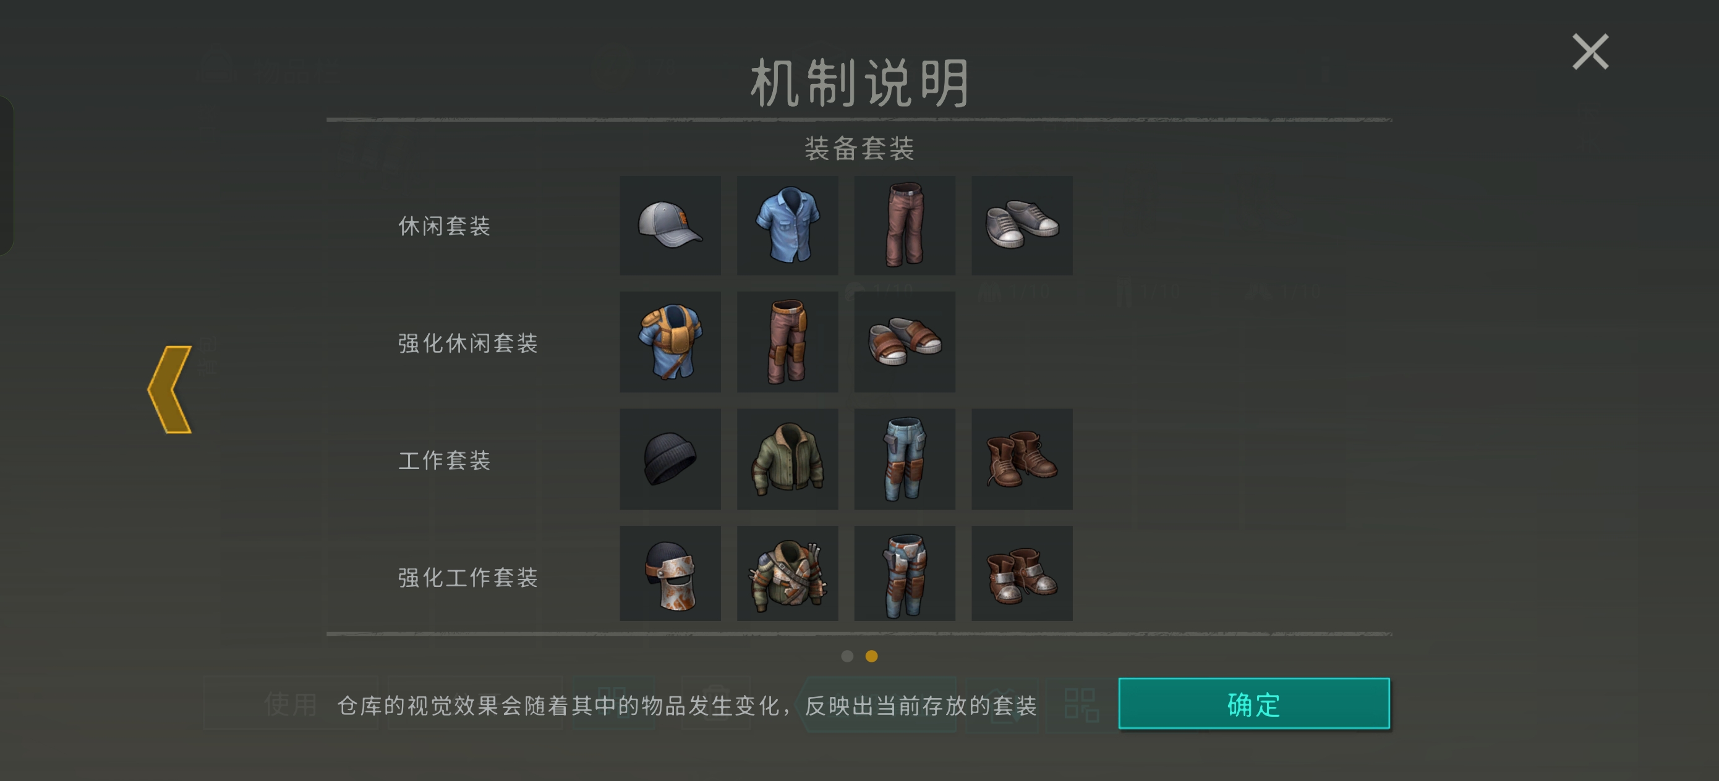Select the active orange page dot
The height and width of the screenshot is (781, 1719).
pos(871,656)
